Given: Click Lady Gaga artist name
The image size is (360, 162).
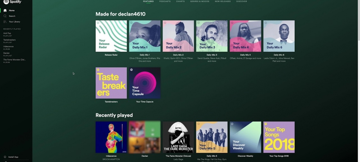Looking at the screenshot, I should tap(178, 159).
